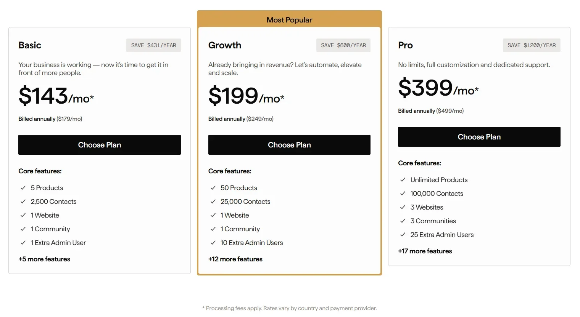The height and width of the screenshot is (317, 580).
Task: Click the SAVE $1200/YEAR badge
Action: point(532,45)
